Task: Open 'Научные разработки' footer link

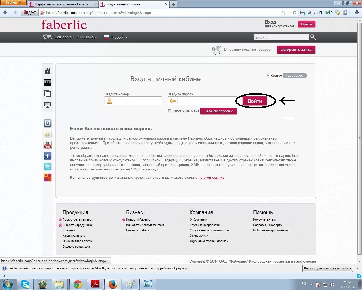Action: [x=205, y=225]
